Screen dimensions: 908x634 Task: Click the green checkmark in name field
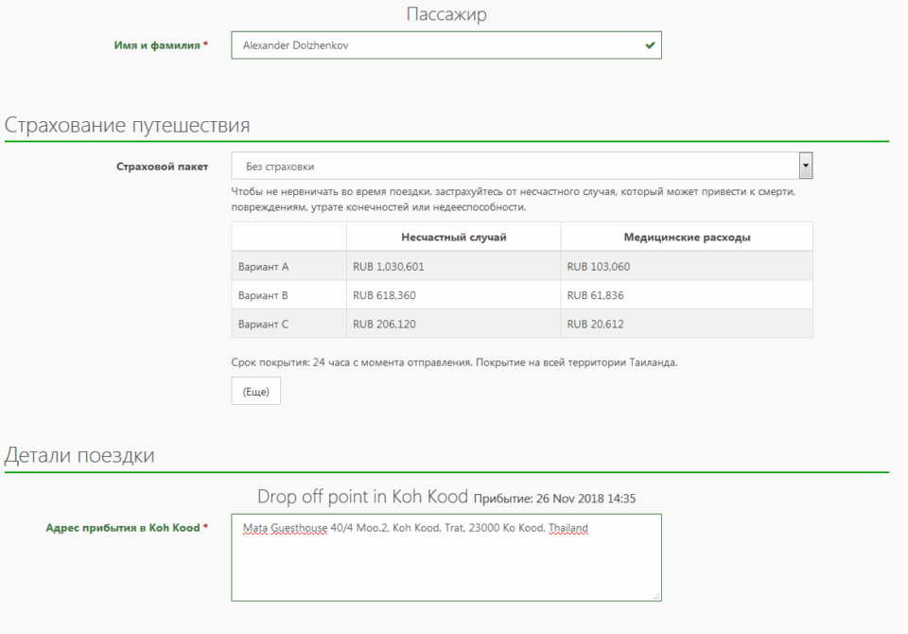tap(650, 44)
